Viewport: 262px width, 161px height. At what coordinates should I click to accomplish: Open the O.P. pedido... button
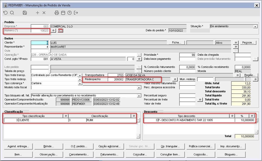[79, 146]
